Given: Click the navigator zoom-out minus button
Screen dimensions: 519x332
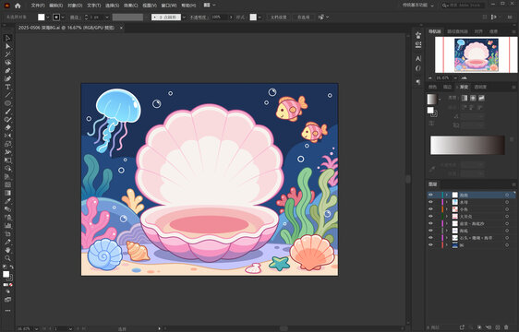Looking at the screenshot, I should pyautogui.click(x=430, y=78).
